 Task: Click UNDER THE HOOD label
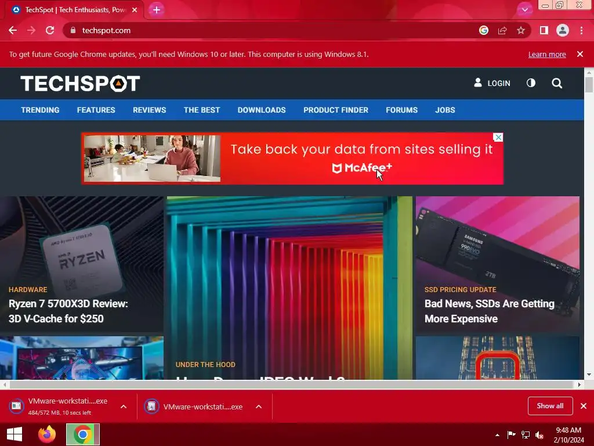205,365
